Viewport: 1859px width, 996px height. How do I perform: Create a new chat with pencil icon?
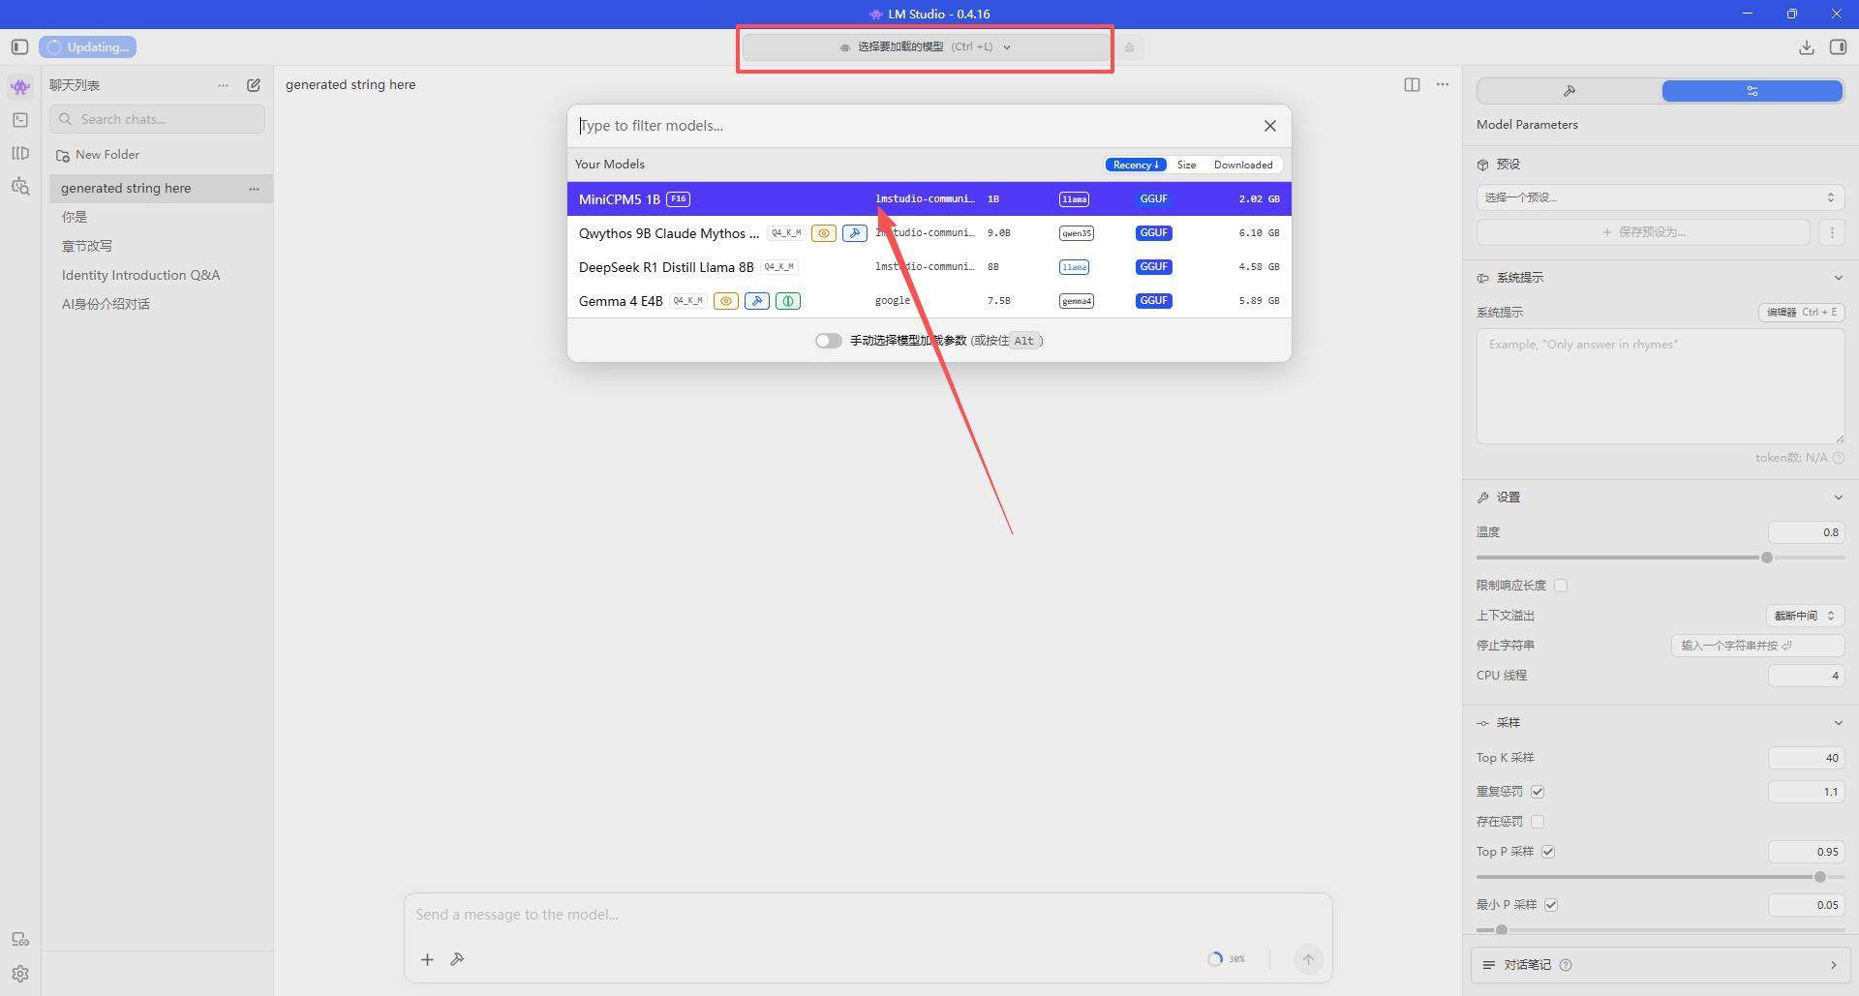[254, 85]
